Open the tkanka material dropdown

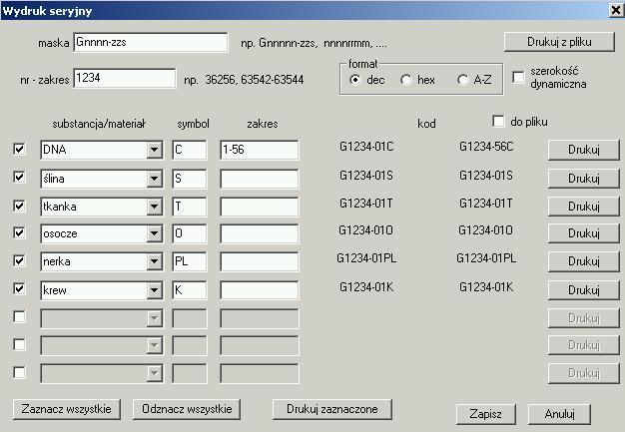(x=154, y=207)
